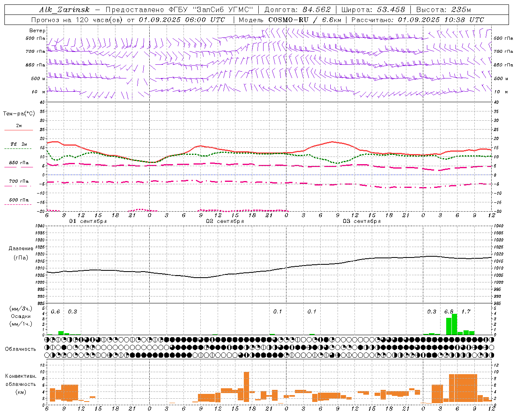Screen dimensions: 515x412
Task: Click the (мм/3ч.) precipitation unit label
Action: point(21,309)
